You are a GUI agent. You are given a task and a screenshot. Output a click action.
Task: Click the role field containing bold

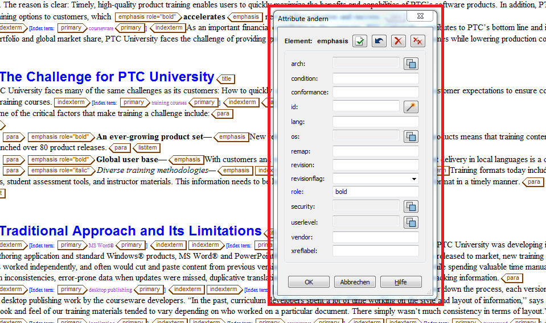coord(375,192)
